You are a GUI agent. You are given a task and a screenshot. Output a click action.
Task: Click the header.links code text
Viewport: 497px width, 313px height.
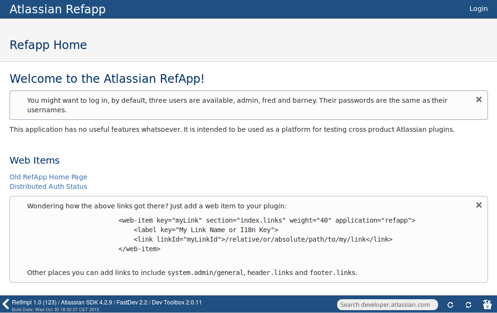point(270,273)
